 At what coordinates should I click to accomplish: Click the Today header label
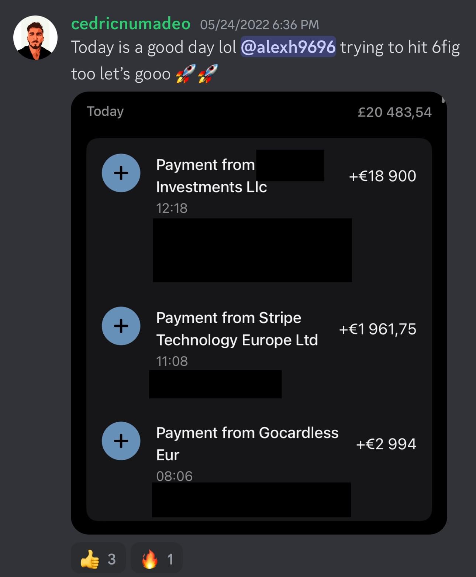point(105,111)
